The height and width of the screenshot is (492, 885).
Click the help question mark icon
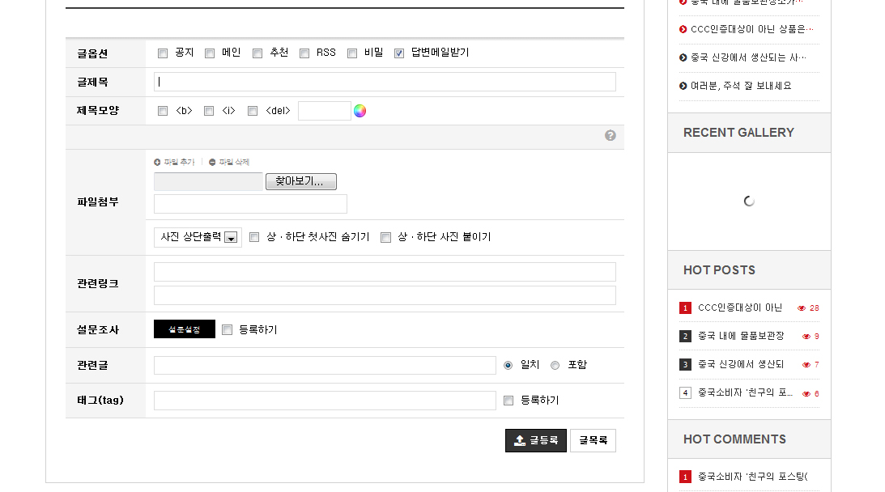611,135
